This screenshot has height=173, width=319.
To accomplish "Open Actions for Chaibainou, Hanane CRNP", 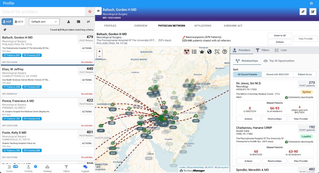I will (x=249, y=161).
